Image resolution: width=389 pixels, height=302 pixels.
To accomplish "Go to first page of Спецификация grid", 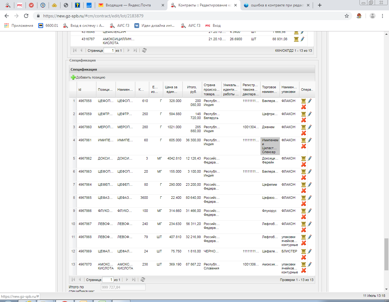I will coord(73,279).
